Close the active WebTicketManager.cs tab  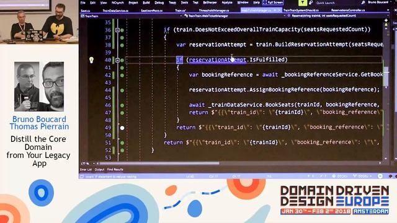[279, 11]
